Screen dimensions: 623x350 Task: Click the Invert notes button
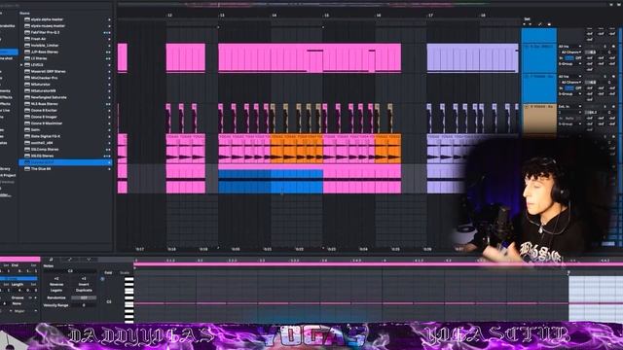[x=84, y=285]
